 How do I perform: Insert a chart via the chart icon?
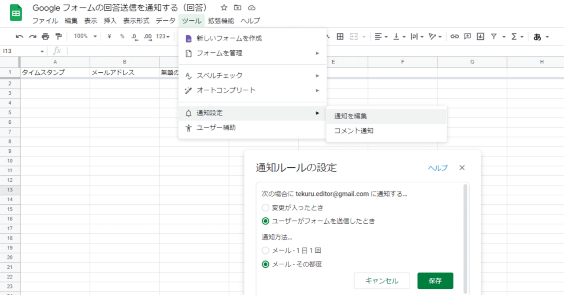click(x=480, y=37)
